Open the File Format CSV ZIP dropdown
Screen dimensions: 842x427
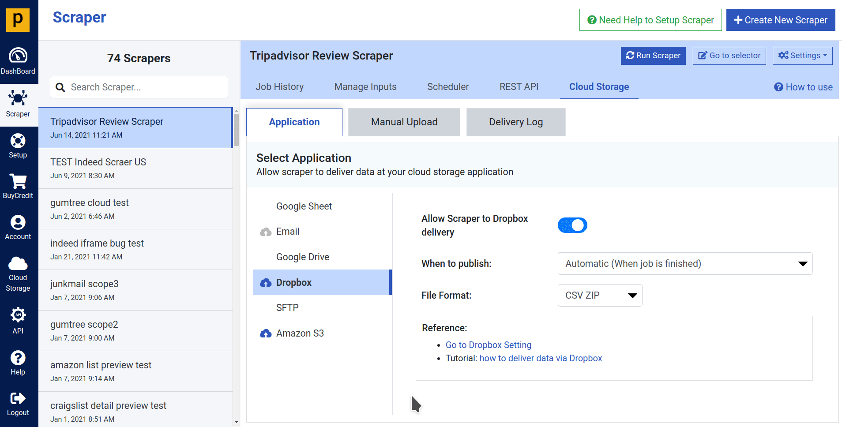tap(599, 296)
